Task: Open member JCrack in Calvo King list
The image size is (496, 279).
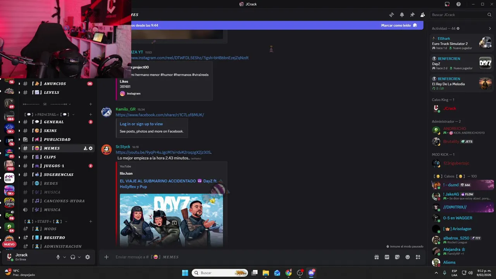Action: 462,108
